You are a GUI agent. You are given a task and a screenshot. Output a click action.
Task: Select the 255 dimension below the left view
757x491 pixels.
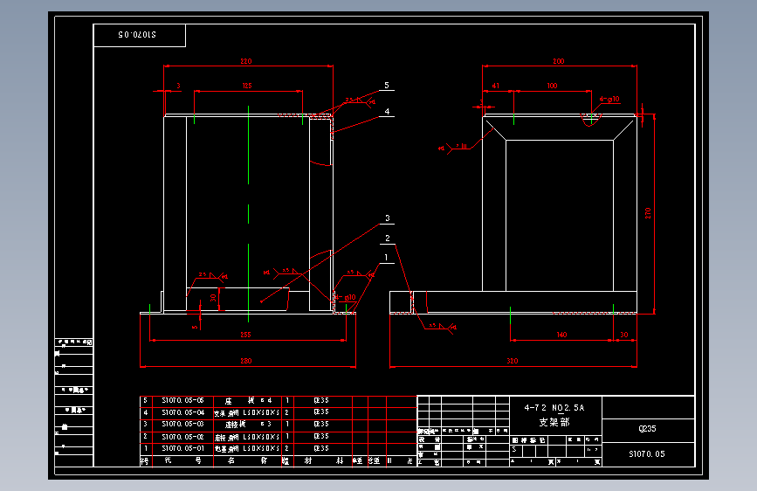pos(245,335)
